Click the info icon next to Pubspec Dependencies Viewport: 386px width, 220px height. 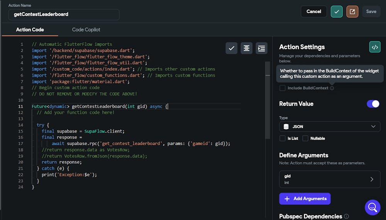[x=346, y=217]
